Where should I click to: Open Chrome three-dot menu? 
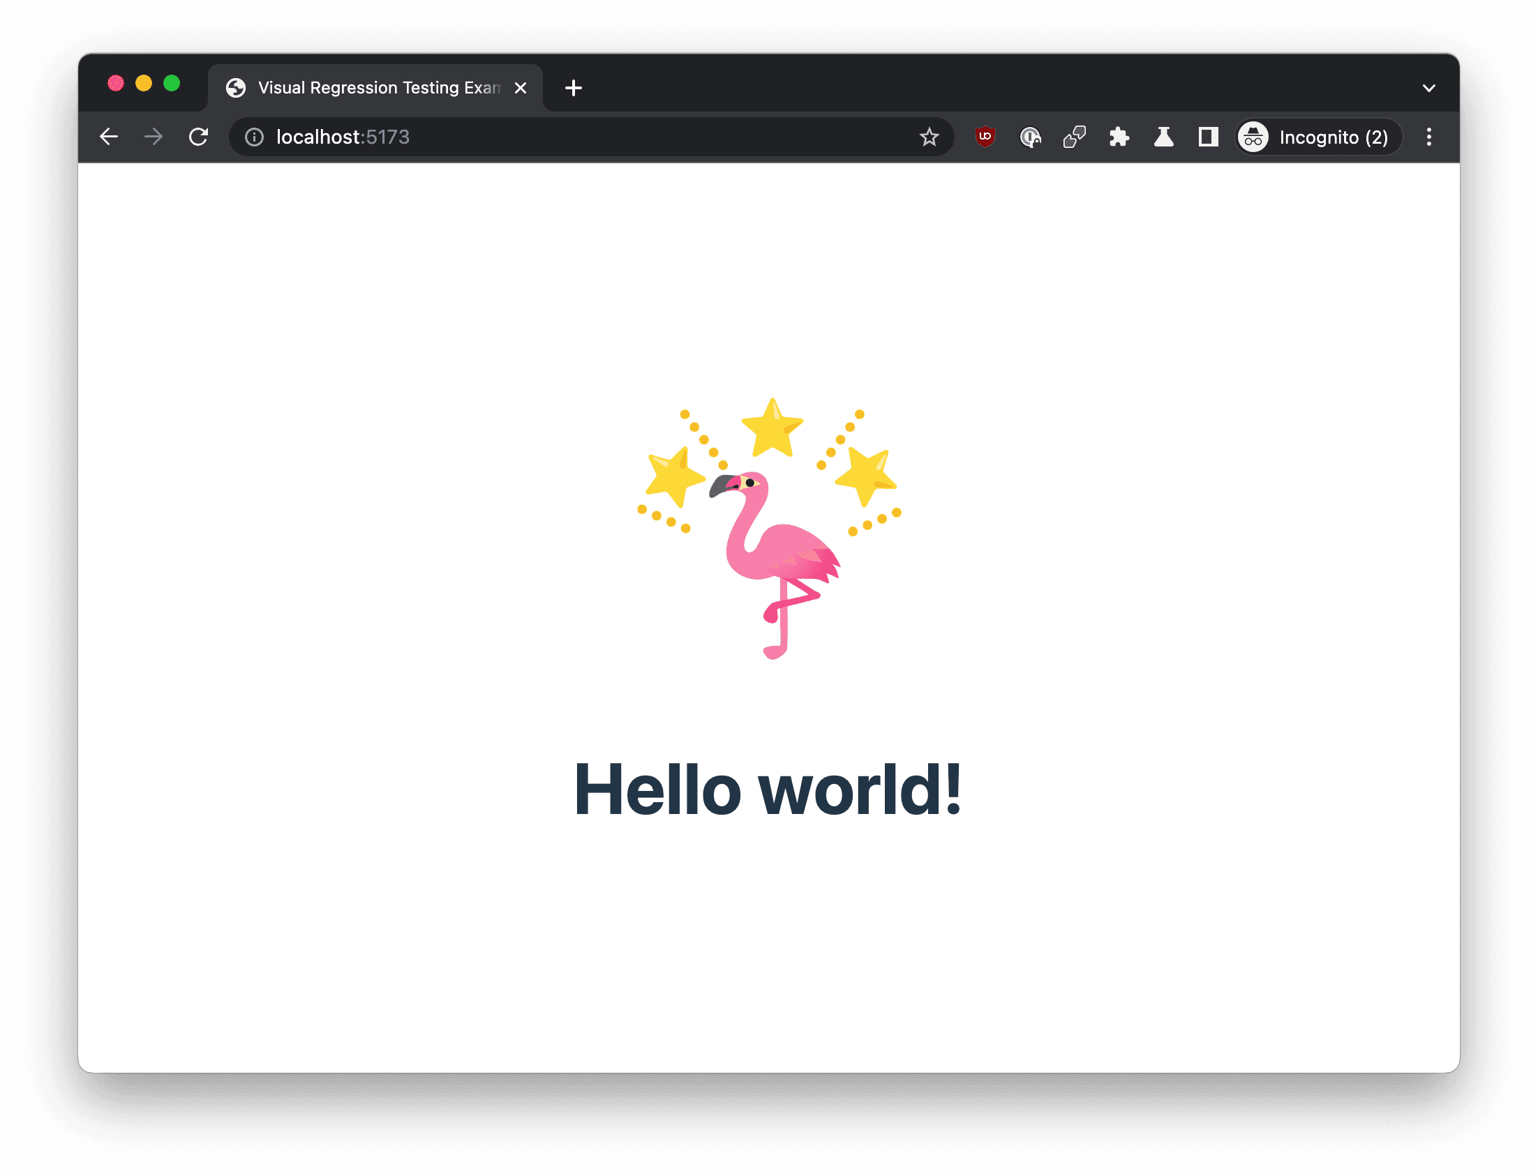1429,137
